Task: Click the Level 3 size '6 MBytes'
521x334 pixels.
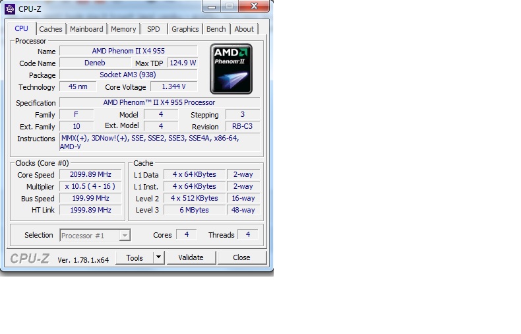Action: [195, 210]
